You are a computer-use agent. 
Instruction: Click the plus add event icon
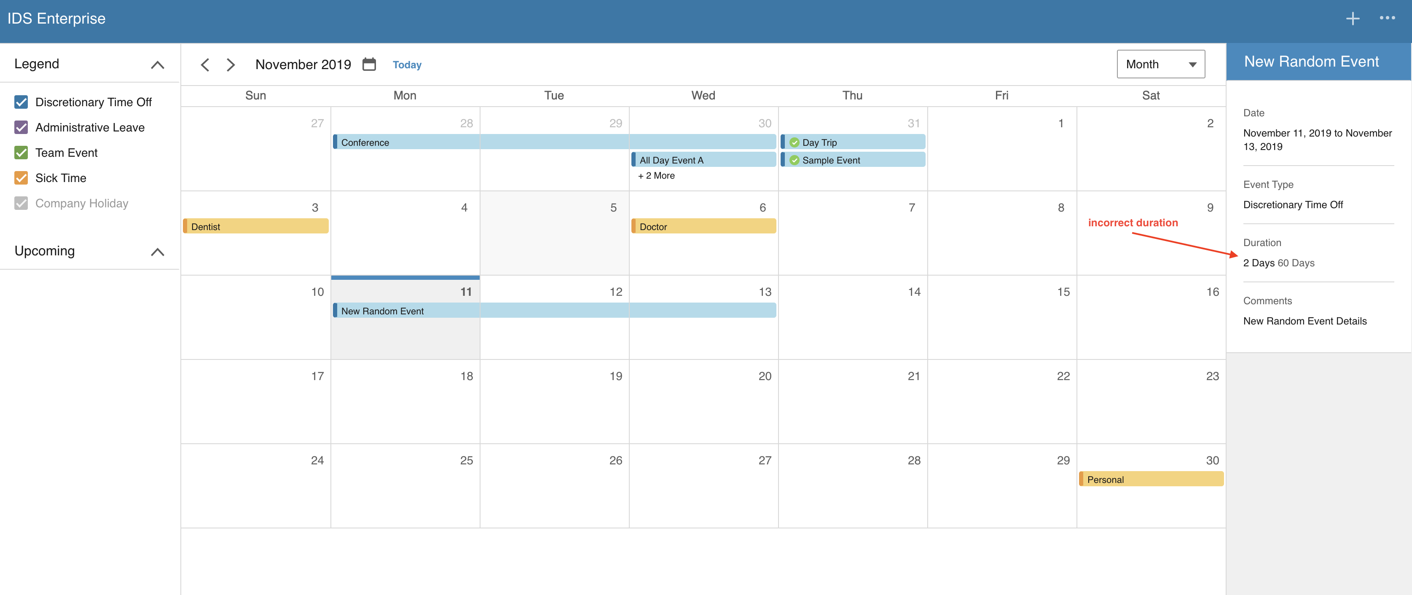(1352, 19)
